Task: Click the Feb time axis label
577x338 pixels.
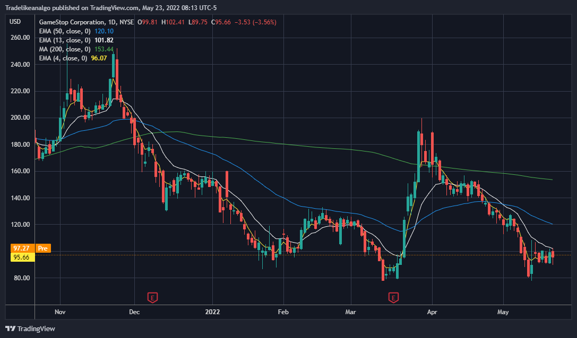Action: pos(283,312)
